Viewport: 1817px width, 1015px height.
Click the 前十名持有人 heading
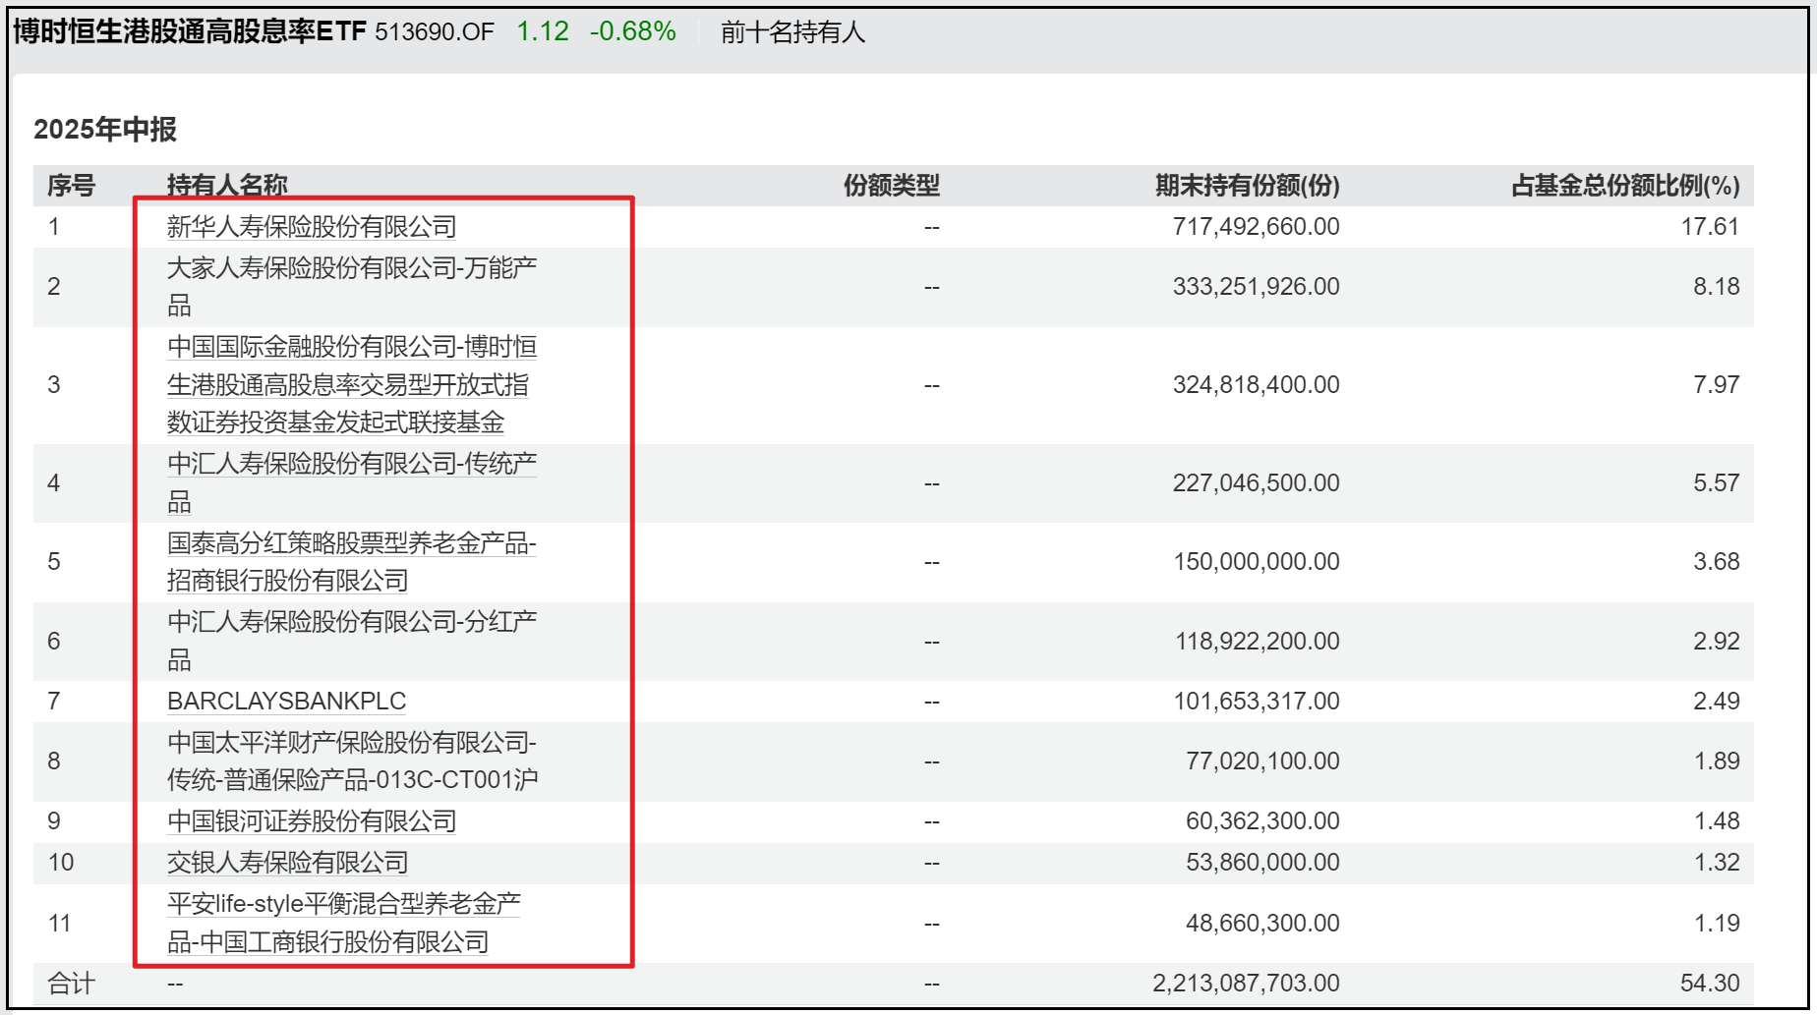click(x=792, y=32)
